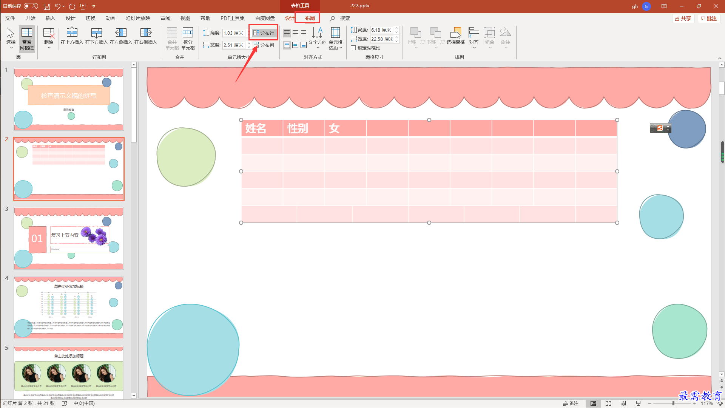The image size is (725, 408).
Task: Open the PDF工具集 tab
Action: click(x=233, y=18)
